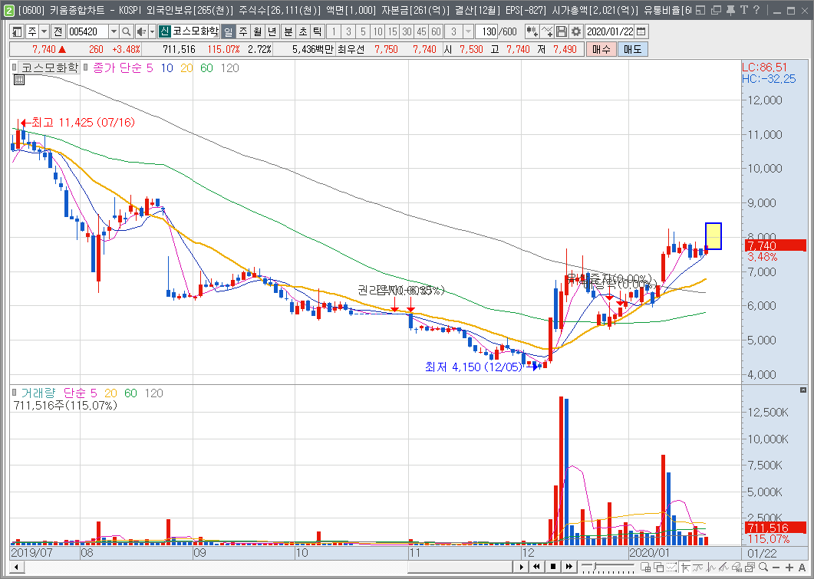Click the 전 button

tap(58, 31)
